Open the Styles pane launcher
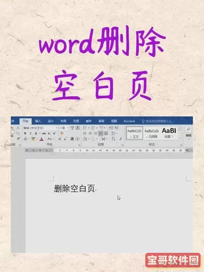Screen dimensions: 204x272 coord(181,145)
